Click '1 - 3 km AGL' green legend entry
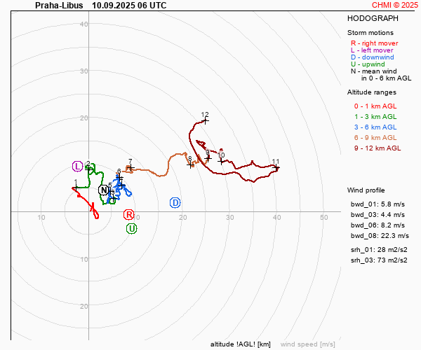Image resolution: width=421 pixels, height=350 pixels. 375,116
